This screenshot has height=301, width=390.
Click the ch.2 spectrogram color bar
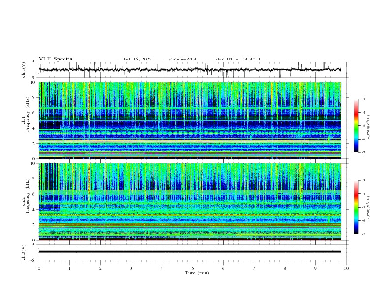(357, 207)
